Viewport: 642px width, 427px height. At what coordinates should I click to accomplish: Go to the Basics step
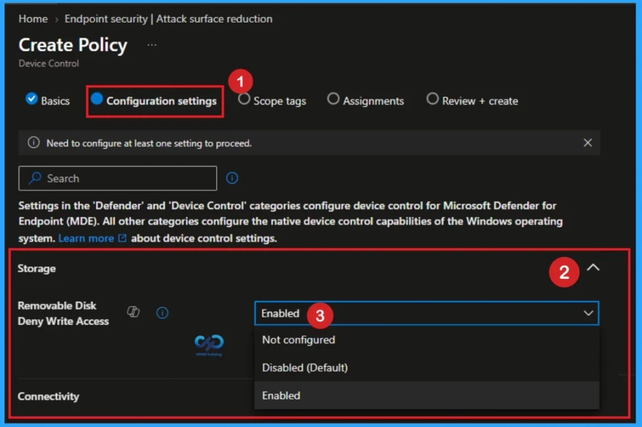tap(48, 100)
